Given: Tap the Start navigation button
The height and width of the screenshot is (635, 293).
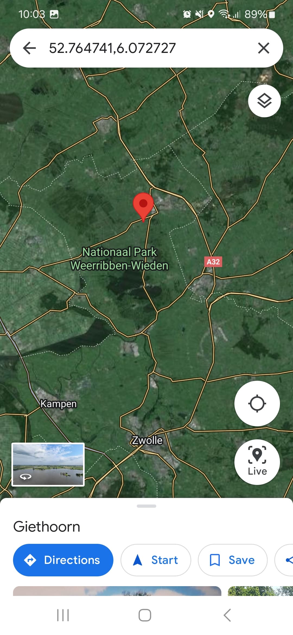Looking at the screenshot, I should pos(156,560).
